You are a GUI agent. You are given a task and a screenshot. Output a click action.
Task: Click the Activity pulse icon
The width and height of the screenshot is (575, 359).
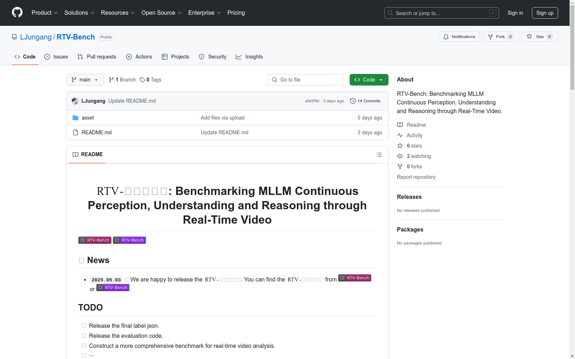pyautogui.click(x=400, y=135)
